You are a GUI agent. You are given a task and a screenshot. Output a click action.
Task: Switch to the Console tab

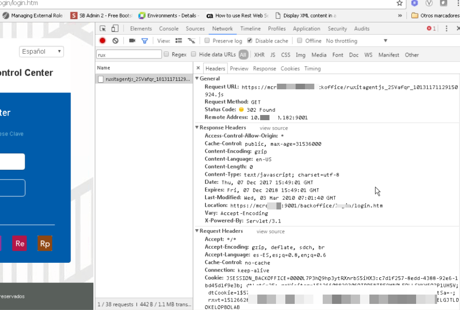[x=169, y=29]
